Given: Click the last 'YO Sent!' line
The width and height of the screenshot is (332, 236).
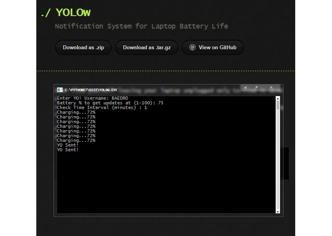Looking at the screenshot, I should pyautogui.click(x=68, y=150).
